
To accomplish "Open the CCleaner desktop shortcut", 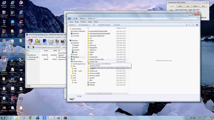I will coord(21,23).
